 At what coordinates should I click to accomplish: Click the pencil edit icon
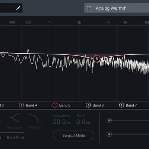[x=18, y=8]
